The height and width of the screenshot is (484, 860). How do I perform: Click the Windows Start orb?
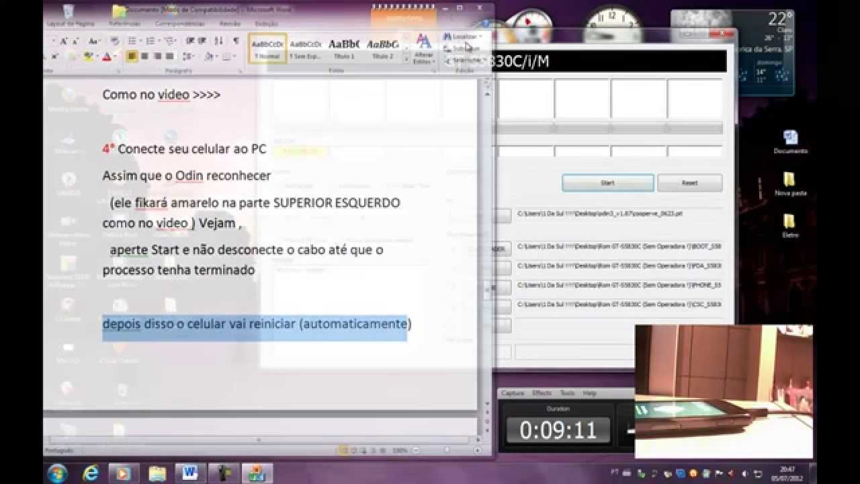(x=58, y=473)
